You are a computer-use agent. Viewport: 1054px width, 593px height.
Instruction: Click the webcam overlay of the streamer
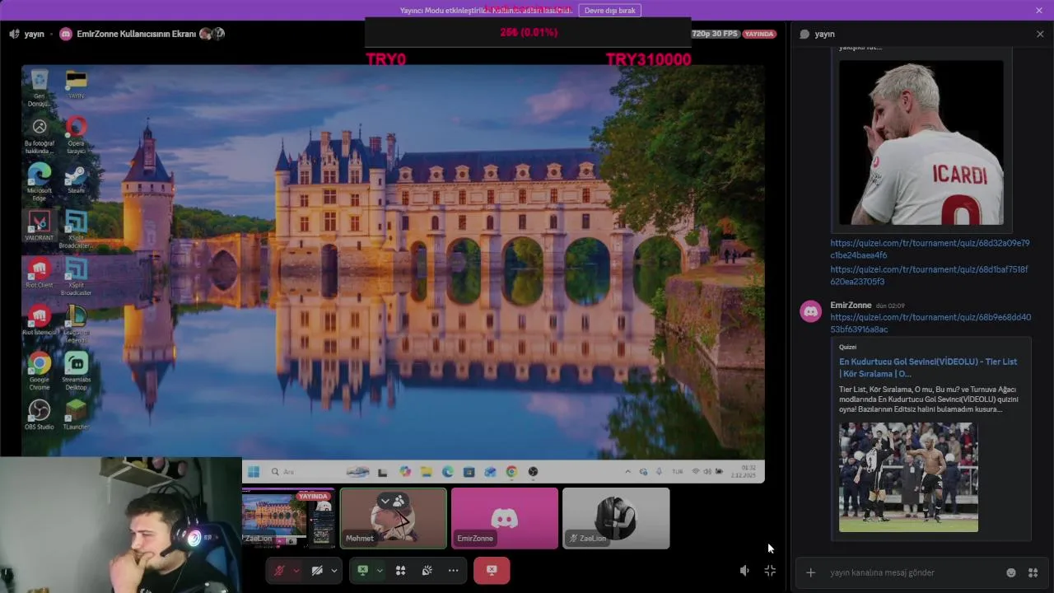click(121, 525)
